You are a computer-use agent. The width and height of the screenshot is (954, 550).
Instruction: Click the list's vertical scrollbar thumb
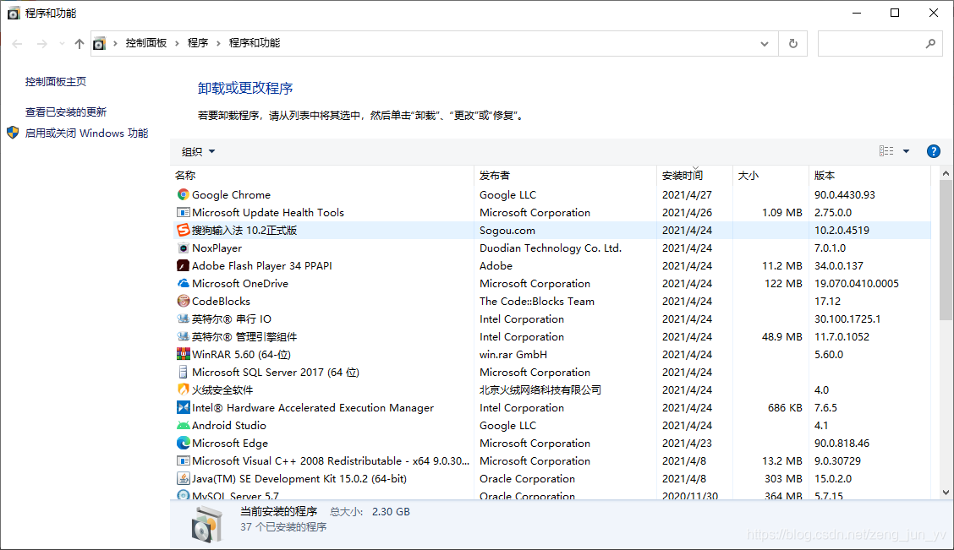coord(946,250)
